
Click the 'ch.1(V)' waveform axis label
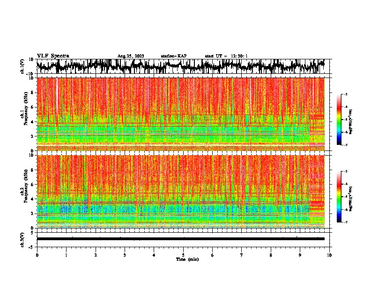[x=22, y=66]
